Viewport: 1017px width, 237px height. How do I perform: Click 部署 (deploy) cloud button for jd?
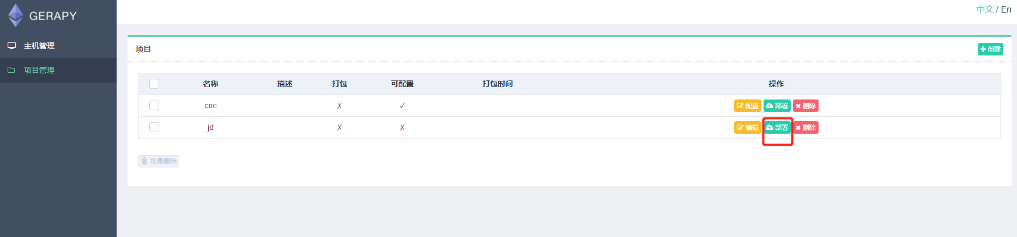(777, 128)
